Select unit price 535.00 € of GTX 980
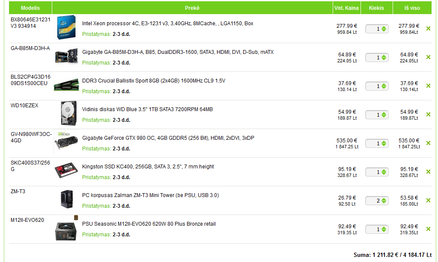The height and width of the screenshot is (262, 438). pos(347,141)
